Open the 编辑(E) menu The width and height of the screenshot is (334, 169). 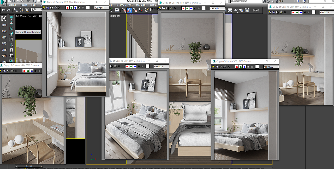[x=12, y=5]
